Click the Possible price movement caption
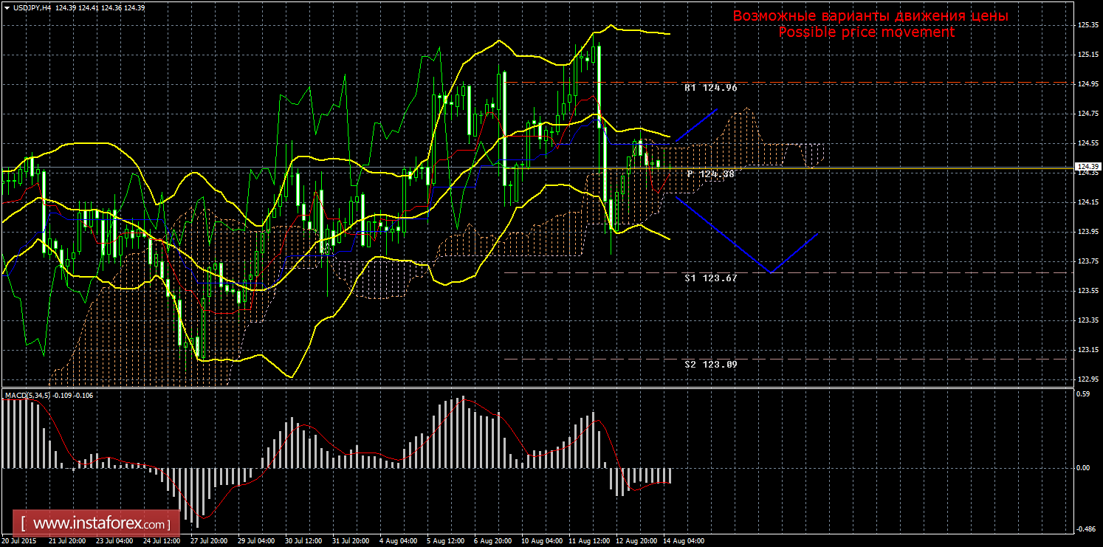Screen dimensions: 1103x547 pos(866,32)
